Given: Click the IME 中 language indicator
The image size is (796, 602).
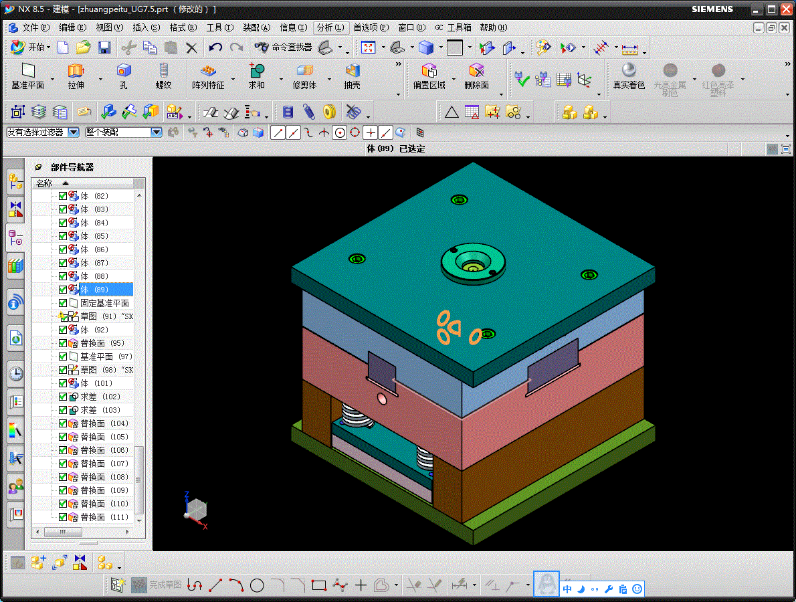Looking at the screenshot, I should pos(567,589).
